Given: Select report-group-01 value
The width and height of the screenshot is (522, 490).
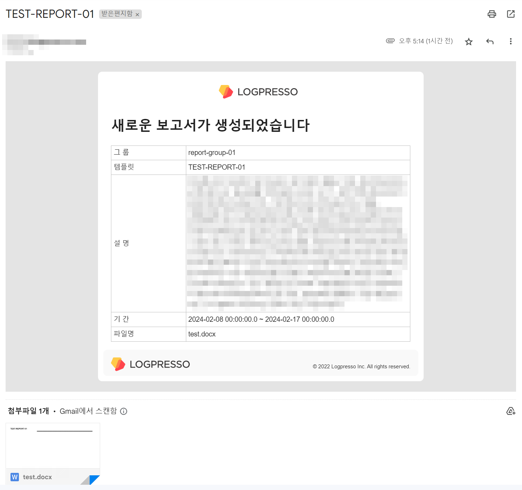Looking at the screenshot, I should click(212, 153).
